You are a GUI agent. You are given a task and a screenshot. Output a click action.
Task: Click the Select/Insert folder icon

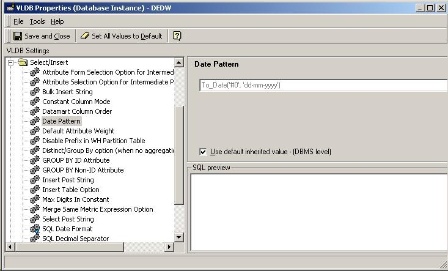23,62
